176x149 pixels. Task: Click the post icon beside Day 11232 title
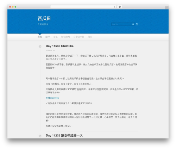(40, 136)
